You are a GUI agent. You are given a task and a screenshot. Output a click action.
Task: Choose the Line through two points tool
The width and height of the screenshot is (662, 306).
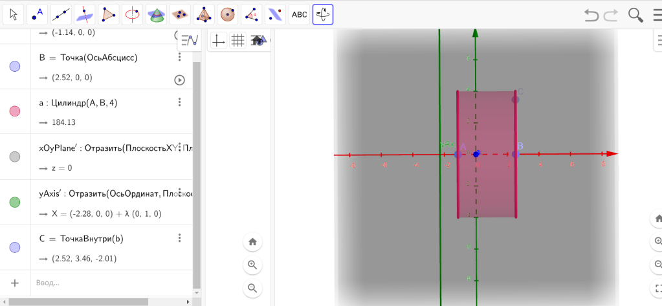coord(61,14)
